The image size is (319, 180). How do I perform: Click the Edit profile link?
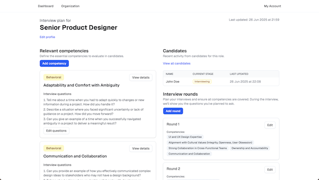pyautogui.click(x=47, y=37)
